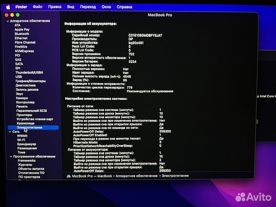Select USB in the sidebar
This screenshot has width=276, height=207.
click(x=19, y=77)
